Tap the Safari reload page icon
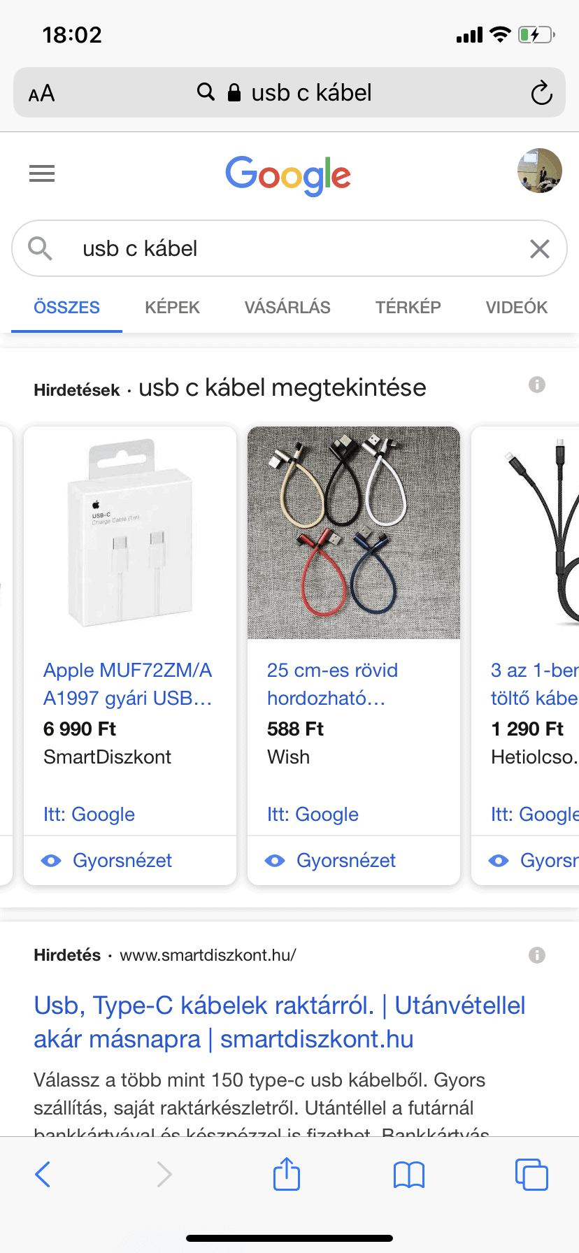The image size is (579, 1253). pos(541,93)
